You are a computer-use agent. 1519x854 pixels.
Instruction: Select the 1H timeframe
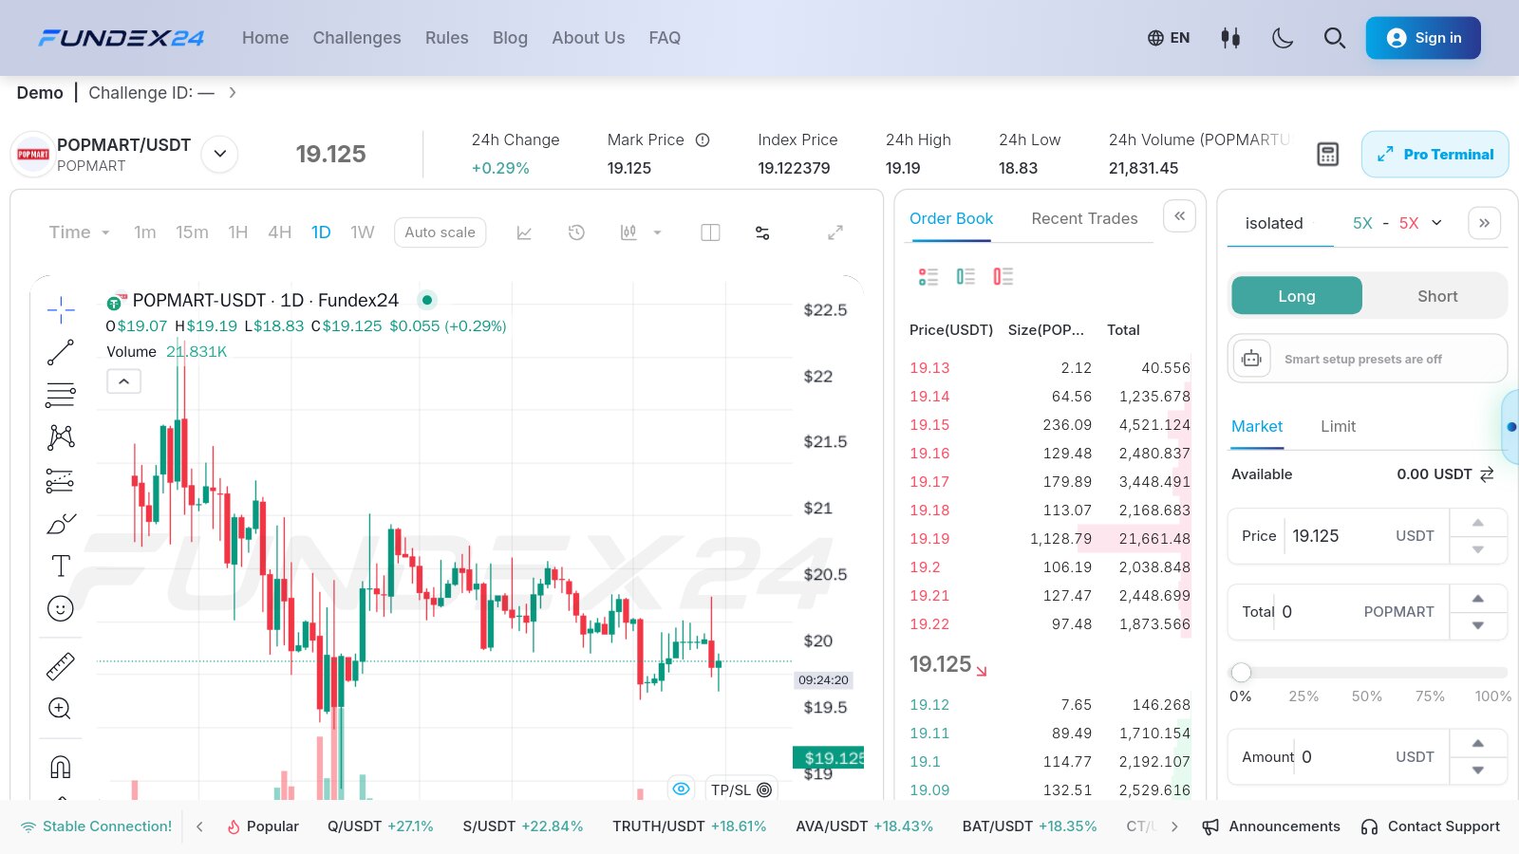tap(238, 232)
